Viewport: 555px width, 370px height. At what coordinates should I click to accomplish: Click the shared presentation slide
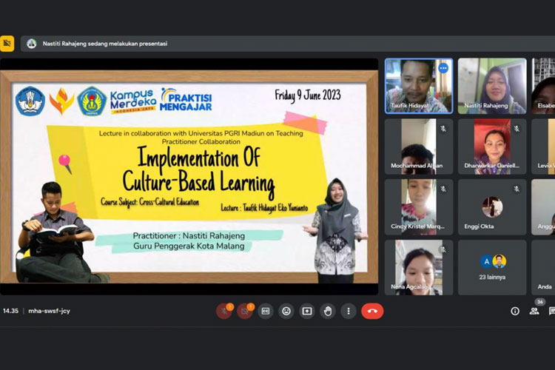click(x=189, y=178)
